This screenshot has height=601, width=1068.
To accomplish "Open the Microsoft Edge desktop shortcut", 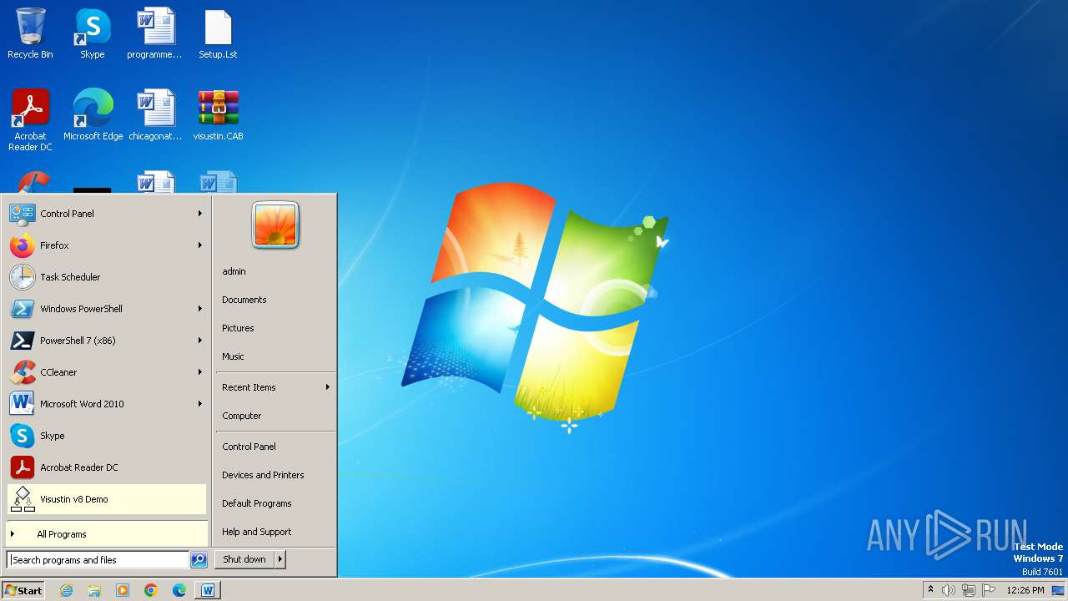I will pos(93,115).
